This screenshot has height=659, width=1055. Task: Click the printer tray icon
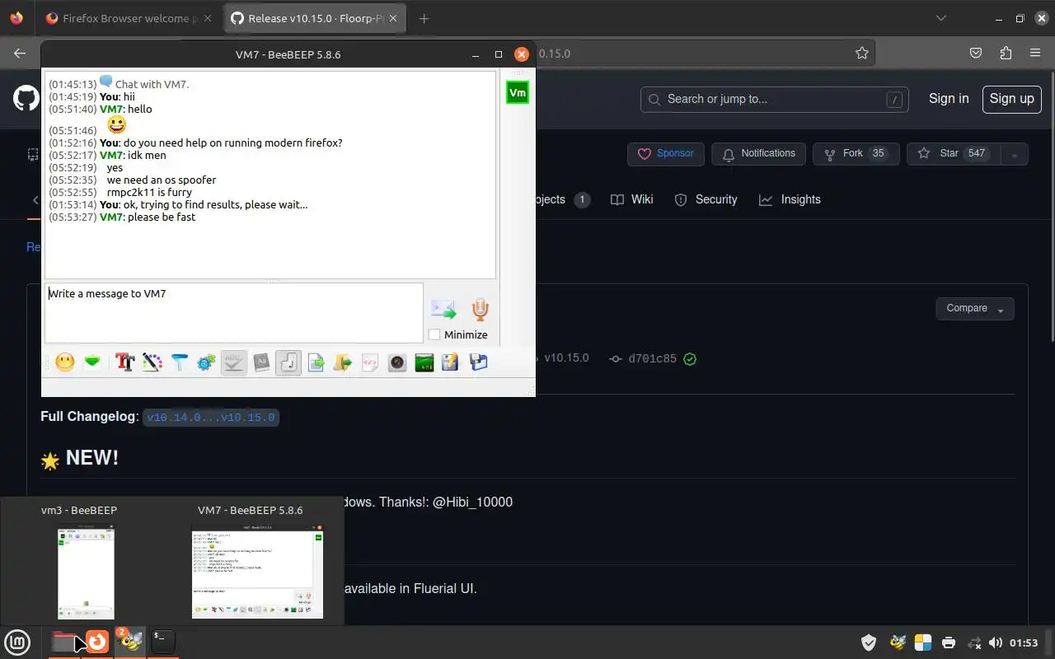coord(949,643)
